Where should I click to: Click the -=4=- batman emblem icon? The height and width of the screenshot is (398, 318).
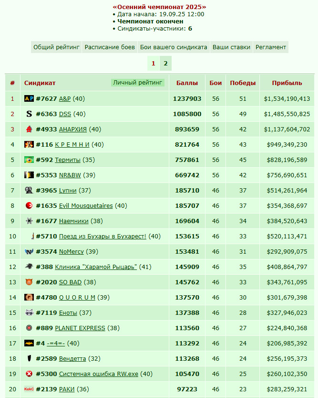click(x=29, y=343)
